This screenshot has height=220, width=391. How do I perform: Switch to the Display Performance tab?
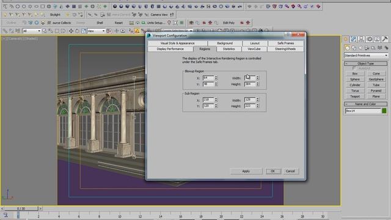click(x=170, y=49)
